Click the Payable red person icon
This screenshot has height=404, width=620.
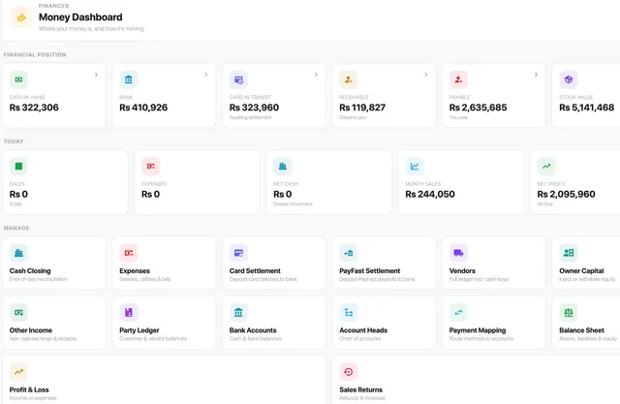[x=458, y=79]
